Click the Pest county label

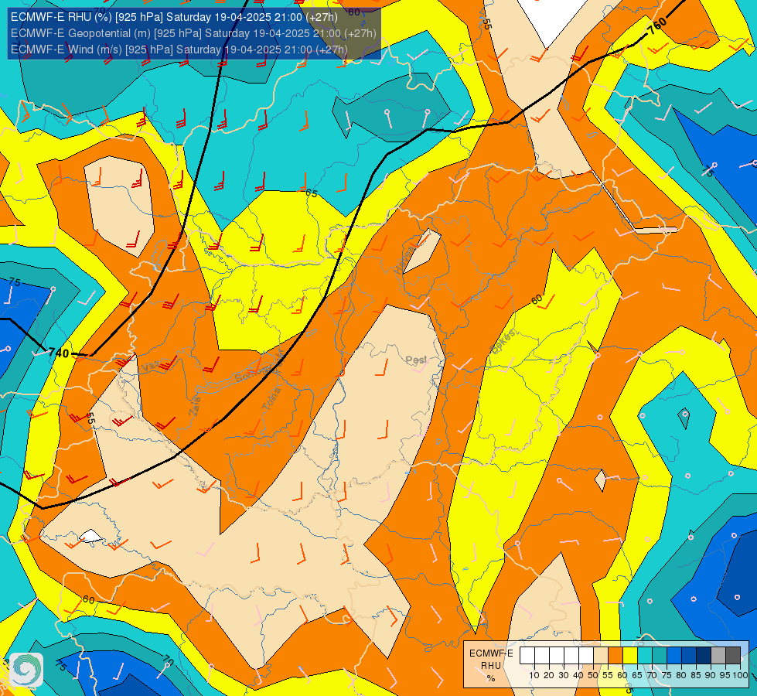click(416, 360)
